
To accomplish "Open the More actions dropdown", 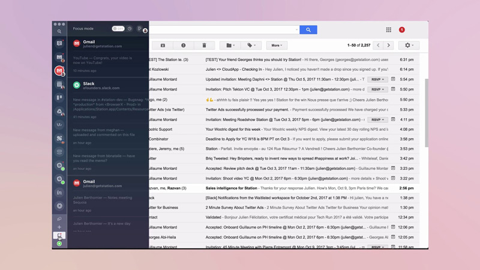I will [277, 46].
